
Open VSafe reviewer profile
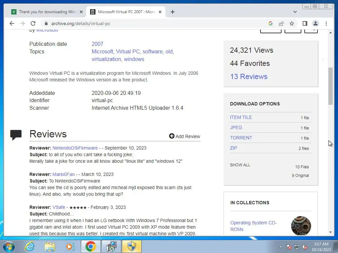pyautogui.click(x=59, y=207)
